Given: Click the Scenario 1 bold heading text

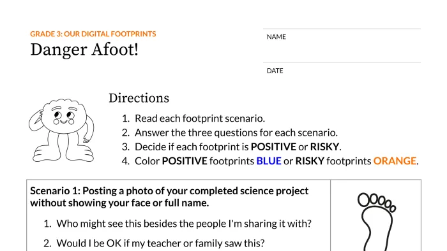Looking at the screenshot, I should (169, 197).
